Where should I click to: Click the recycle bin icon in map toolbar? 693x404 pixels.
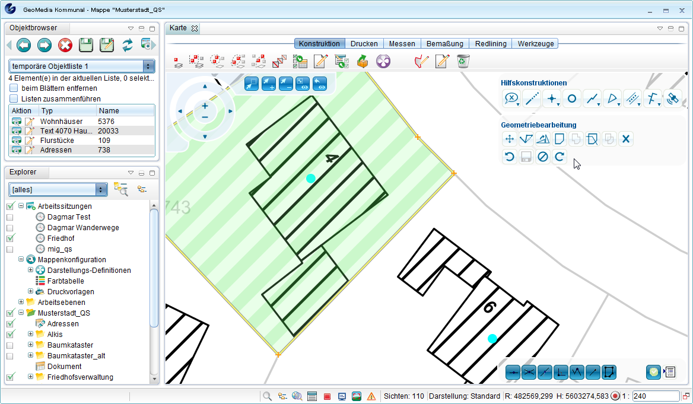[x=463, y=61]
